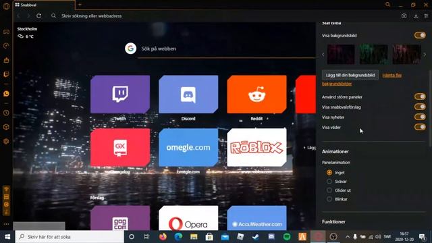This screenshot has height=243, width=432.
Task: Open the omegle.com speed dial tile
Action: [188, 147]
